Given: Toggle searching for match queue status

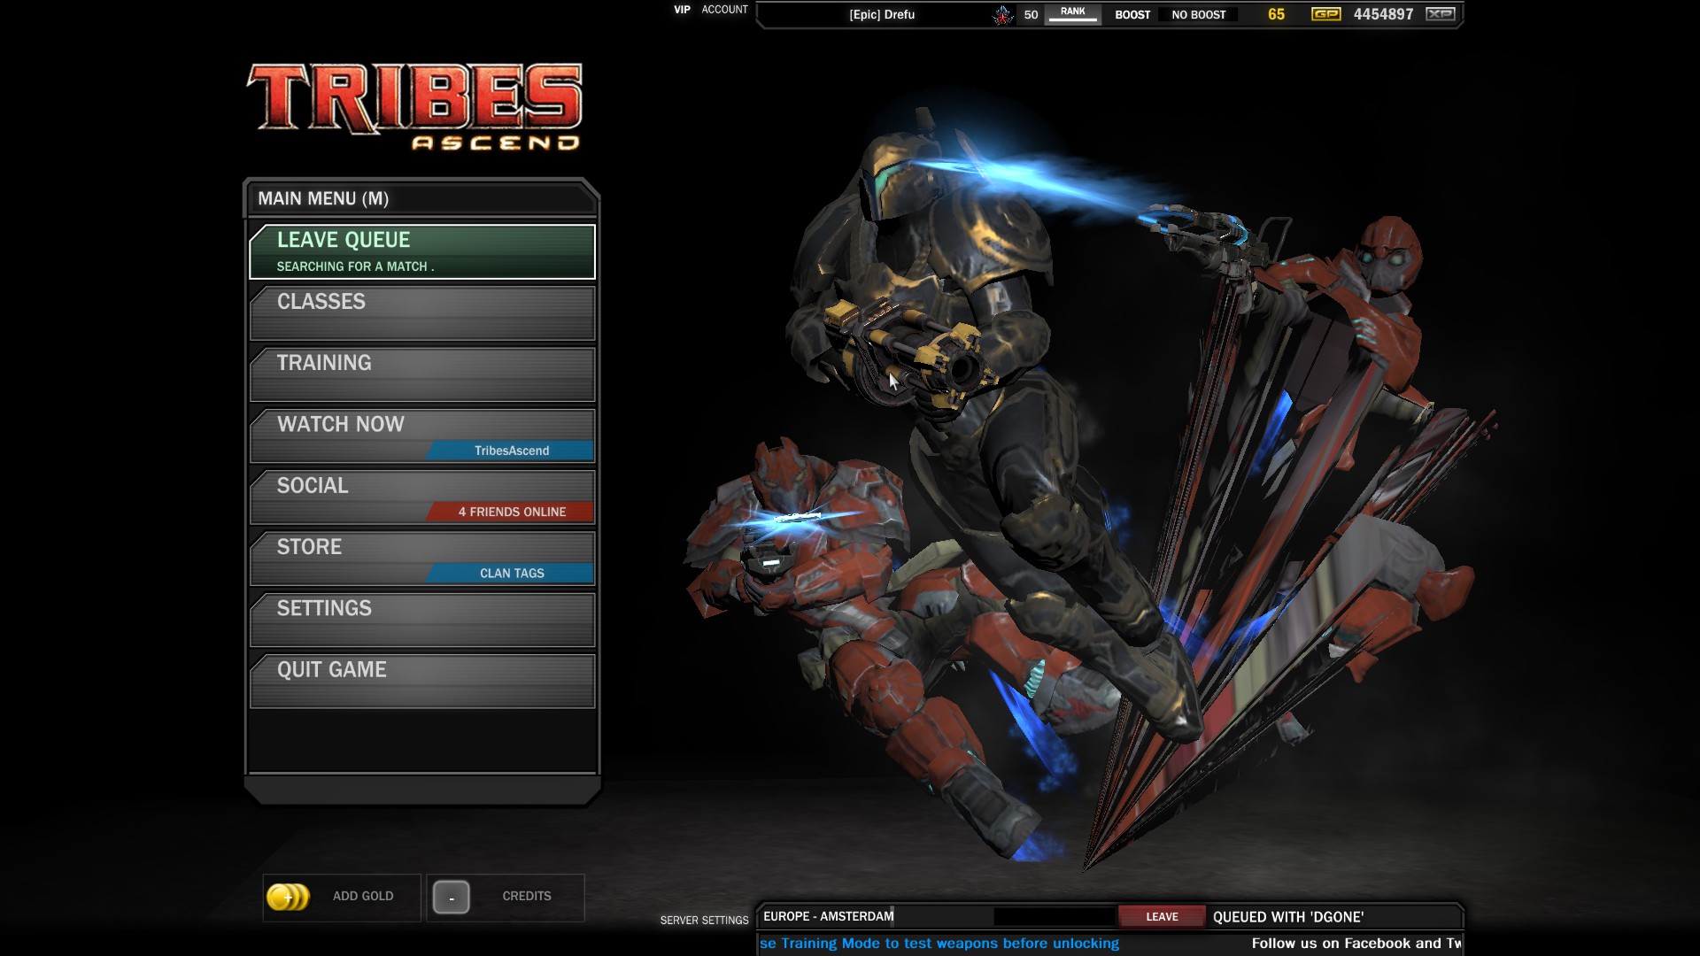Looking at the screenshot, I should coord(422,250).
